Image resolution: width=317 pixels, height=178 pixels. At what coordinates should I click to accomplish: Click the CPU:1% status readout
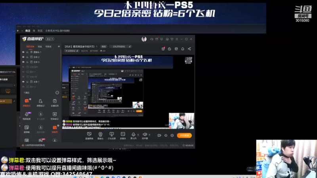[164, 145]
